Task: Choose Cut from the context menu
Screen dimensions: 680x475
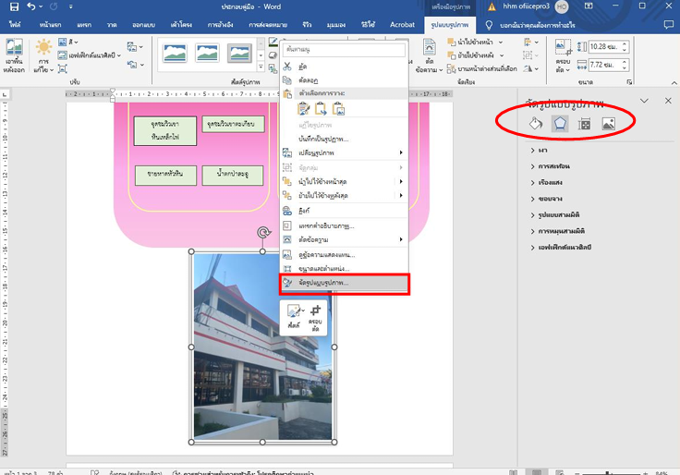Action: click(302, 67)
